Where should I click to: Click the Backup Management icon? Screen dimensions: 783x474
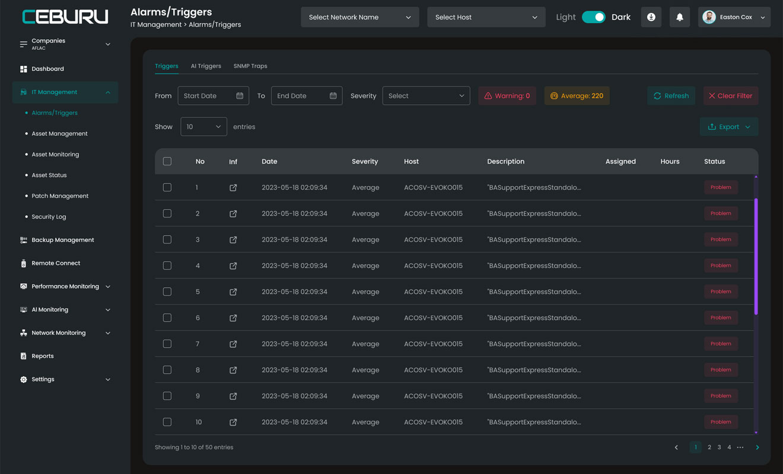pyautogui.click(x=24, y=240)
